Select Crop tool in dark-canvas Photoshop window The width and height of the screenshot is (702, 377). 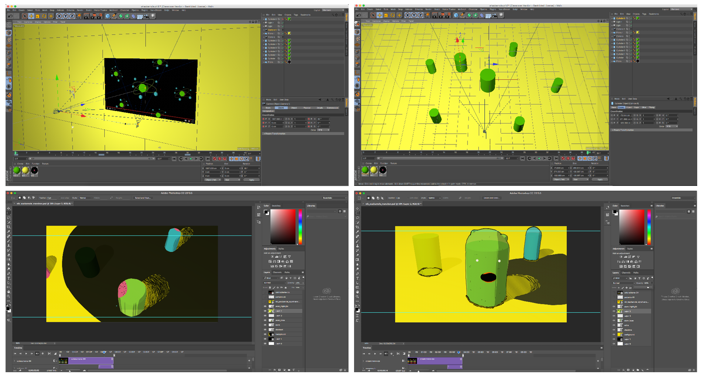(x=9, y=227)
